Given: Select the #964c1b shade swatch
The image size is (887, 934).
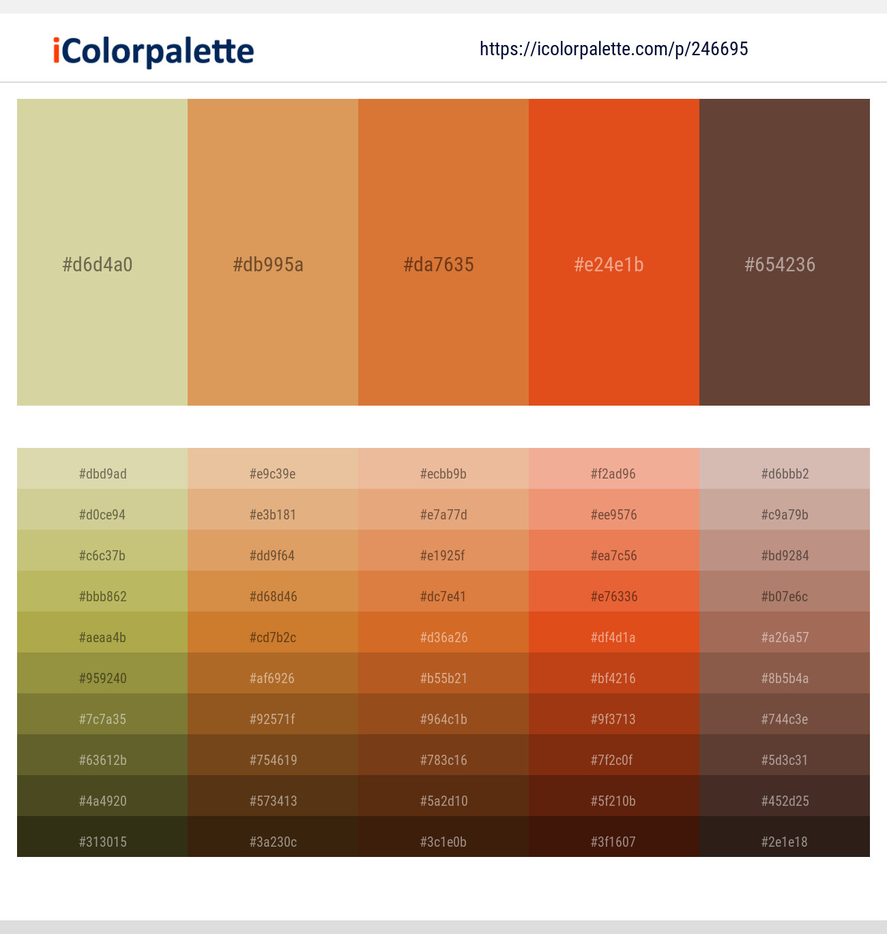Looking at the screenshot, I should [x=443, y=719].
